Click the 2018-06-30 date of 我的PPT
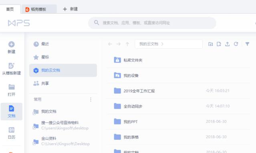This screenshot has width=256, height=153. tap(216, 121)
